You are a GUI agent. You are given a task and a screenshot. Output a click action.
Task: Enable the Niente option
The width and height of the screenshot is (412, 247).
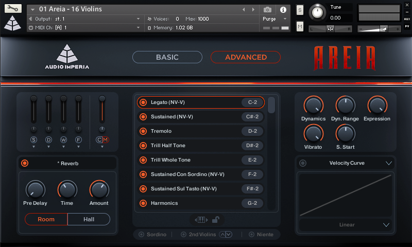pos(251,235)
